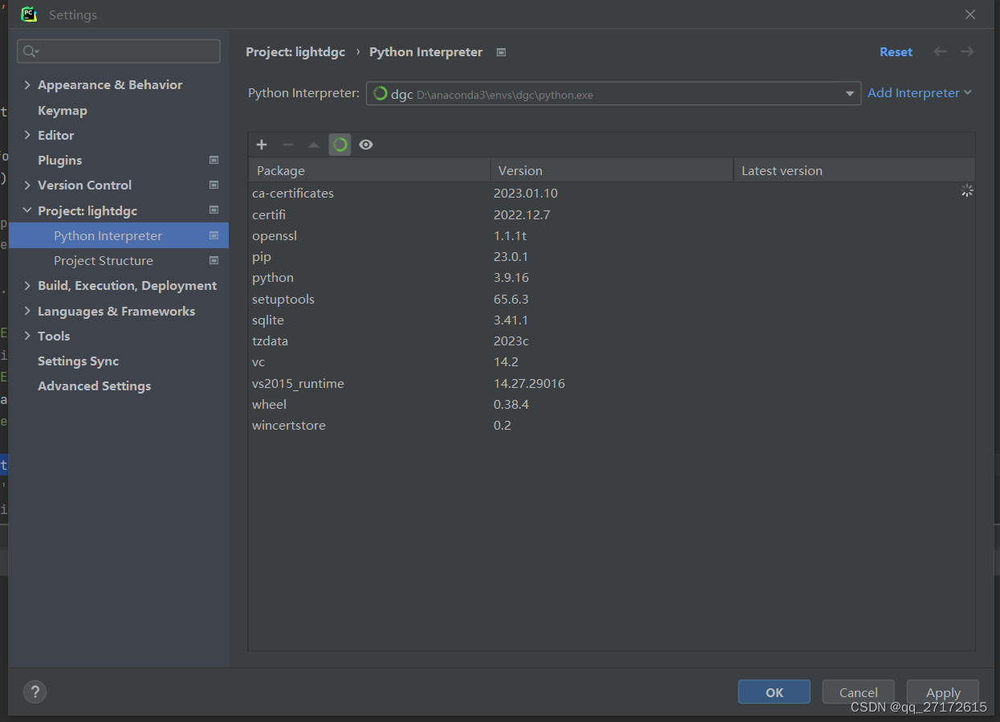Expand the Version Control section
The image size is (1000, 722).
[x=28, y=186]
